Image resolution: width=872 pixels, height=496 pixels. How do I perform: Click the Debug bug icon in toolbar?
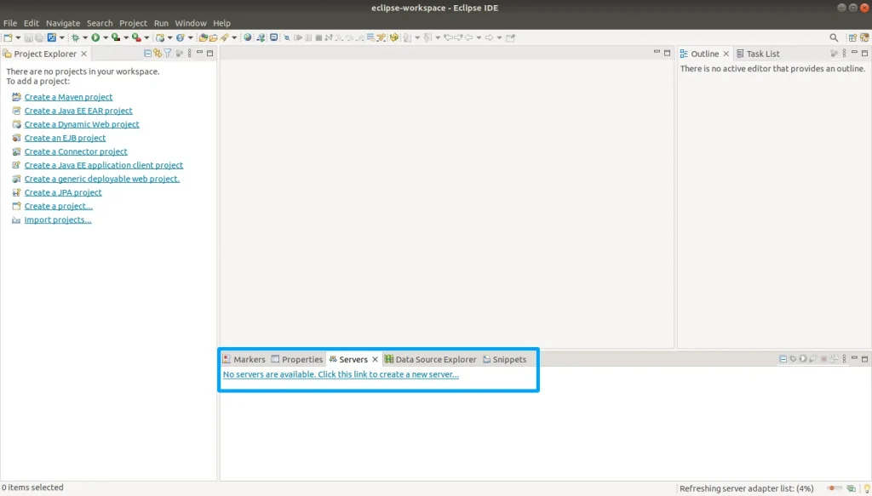point(75,37)
